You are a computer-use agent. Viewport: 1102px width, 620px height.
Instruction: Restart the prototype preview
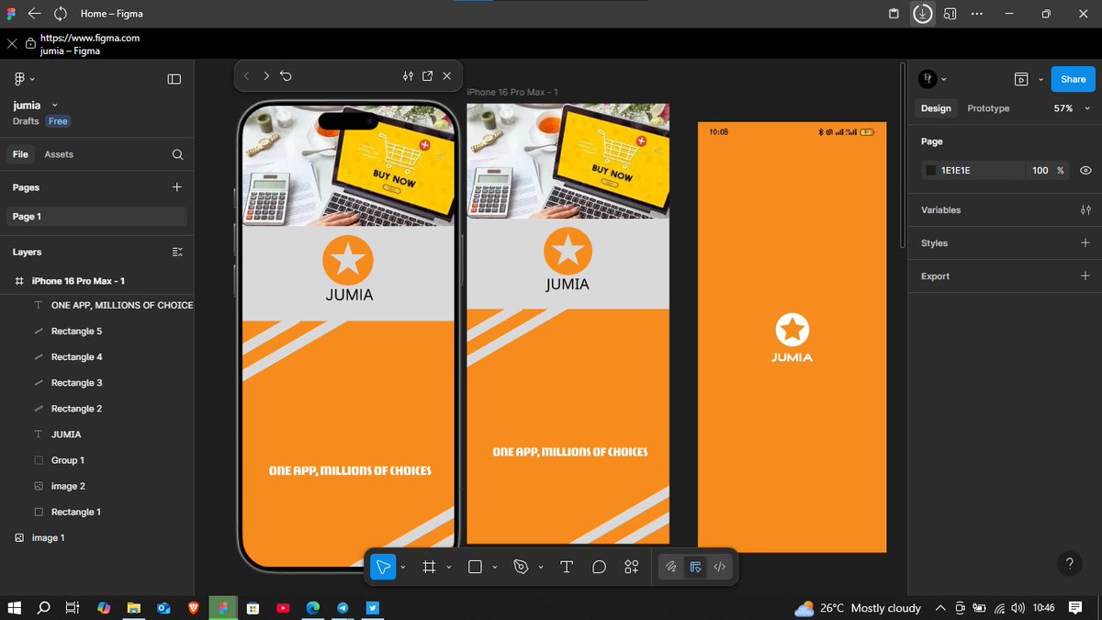[x=287, y=76]
